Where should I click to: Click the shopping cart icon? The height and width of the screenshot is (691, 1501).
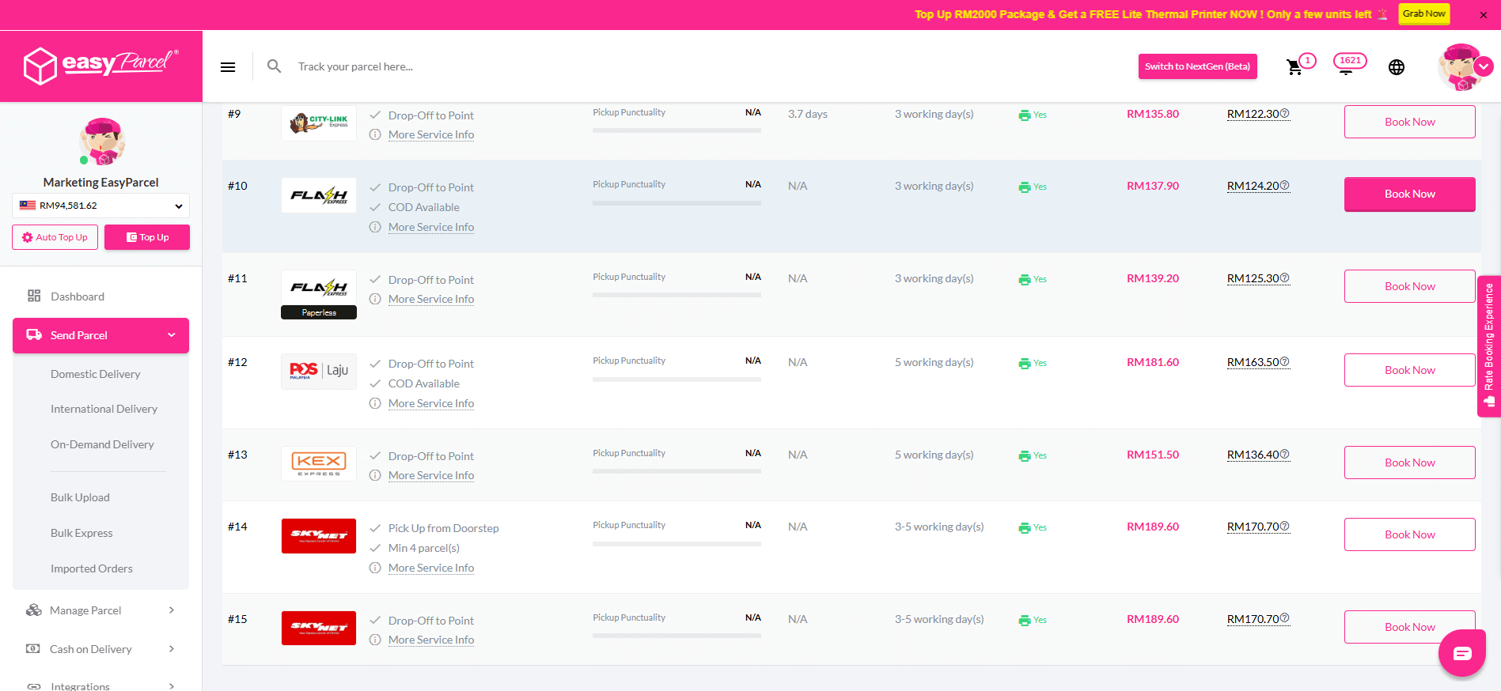pos(1294,67)
